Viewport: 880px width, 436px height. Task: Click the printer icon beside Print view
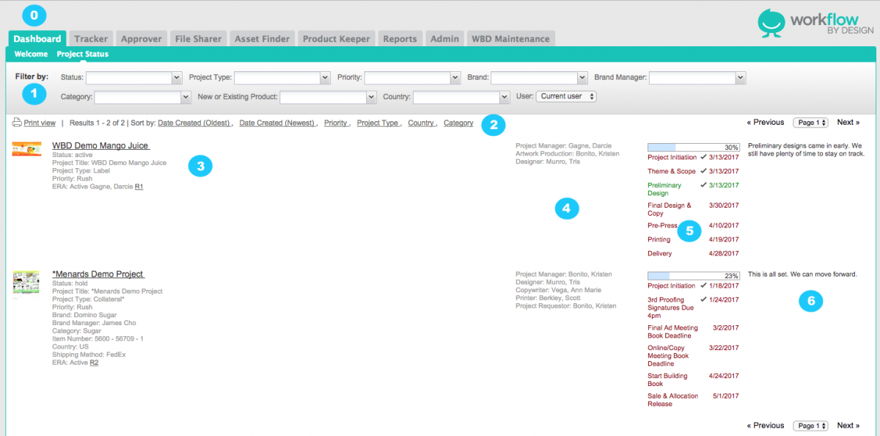pyautogui.click(x=17, y=123)
